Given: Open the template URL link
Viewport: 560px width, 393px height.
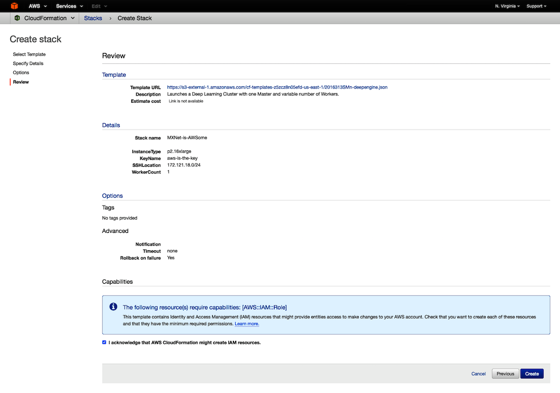Looking at the screenshot, I should [277, 87].
